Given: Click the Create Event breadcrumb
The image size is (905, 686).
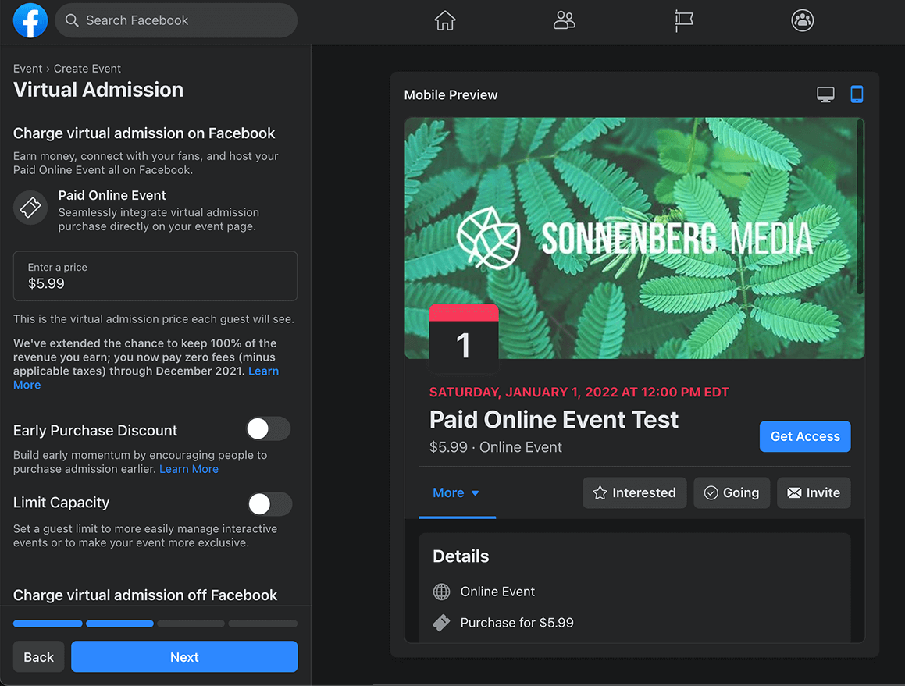Looking at the screenshot, I should (x=87, y=68).
